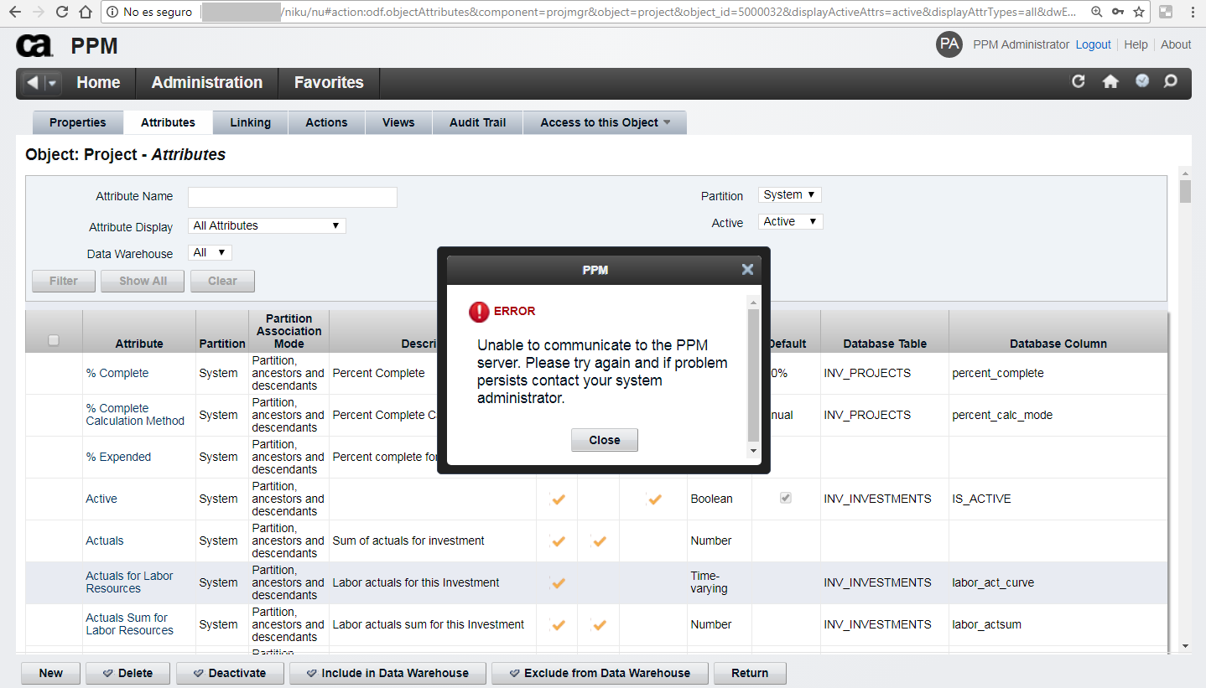Click Exclude from Data Warehouse button
Screen dimensions: 1206x688
click(x=600, y=673)
